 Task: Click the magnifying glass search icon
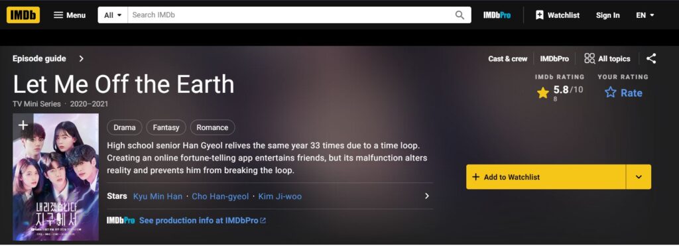coord(460,15)
